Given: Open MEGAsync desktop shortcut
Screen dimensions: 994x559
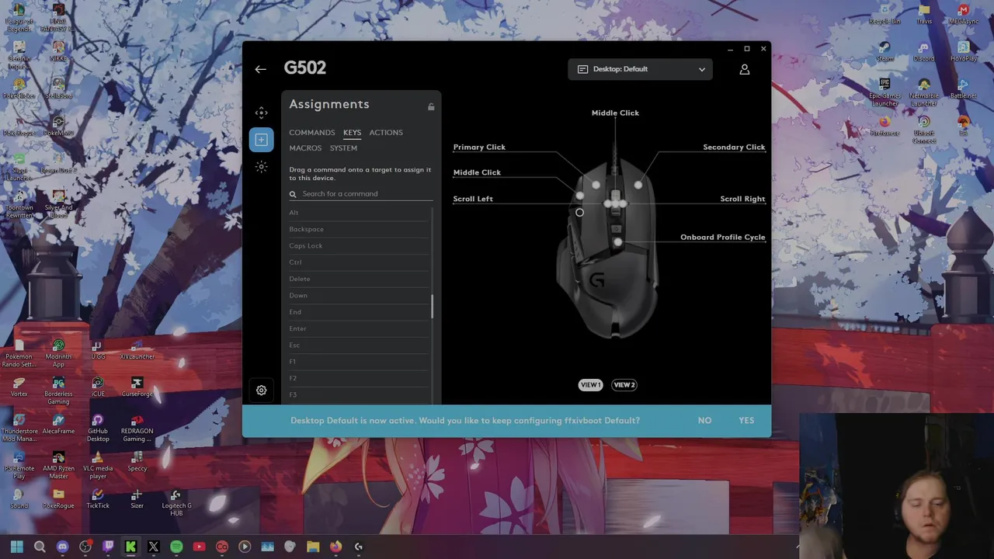Looking at the screenshot, I should coord(964,14).
